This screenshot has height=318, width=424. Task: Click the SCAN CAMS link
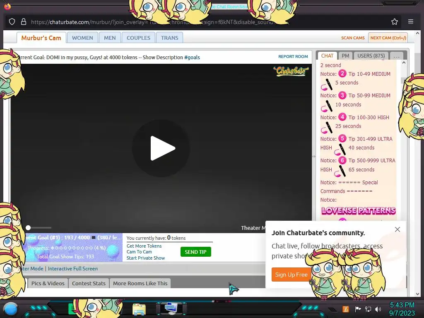353,38
